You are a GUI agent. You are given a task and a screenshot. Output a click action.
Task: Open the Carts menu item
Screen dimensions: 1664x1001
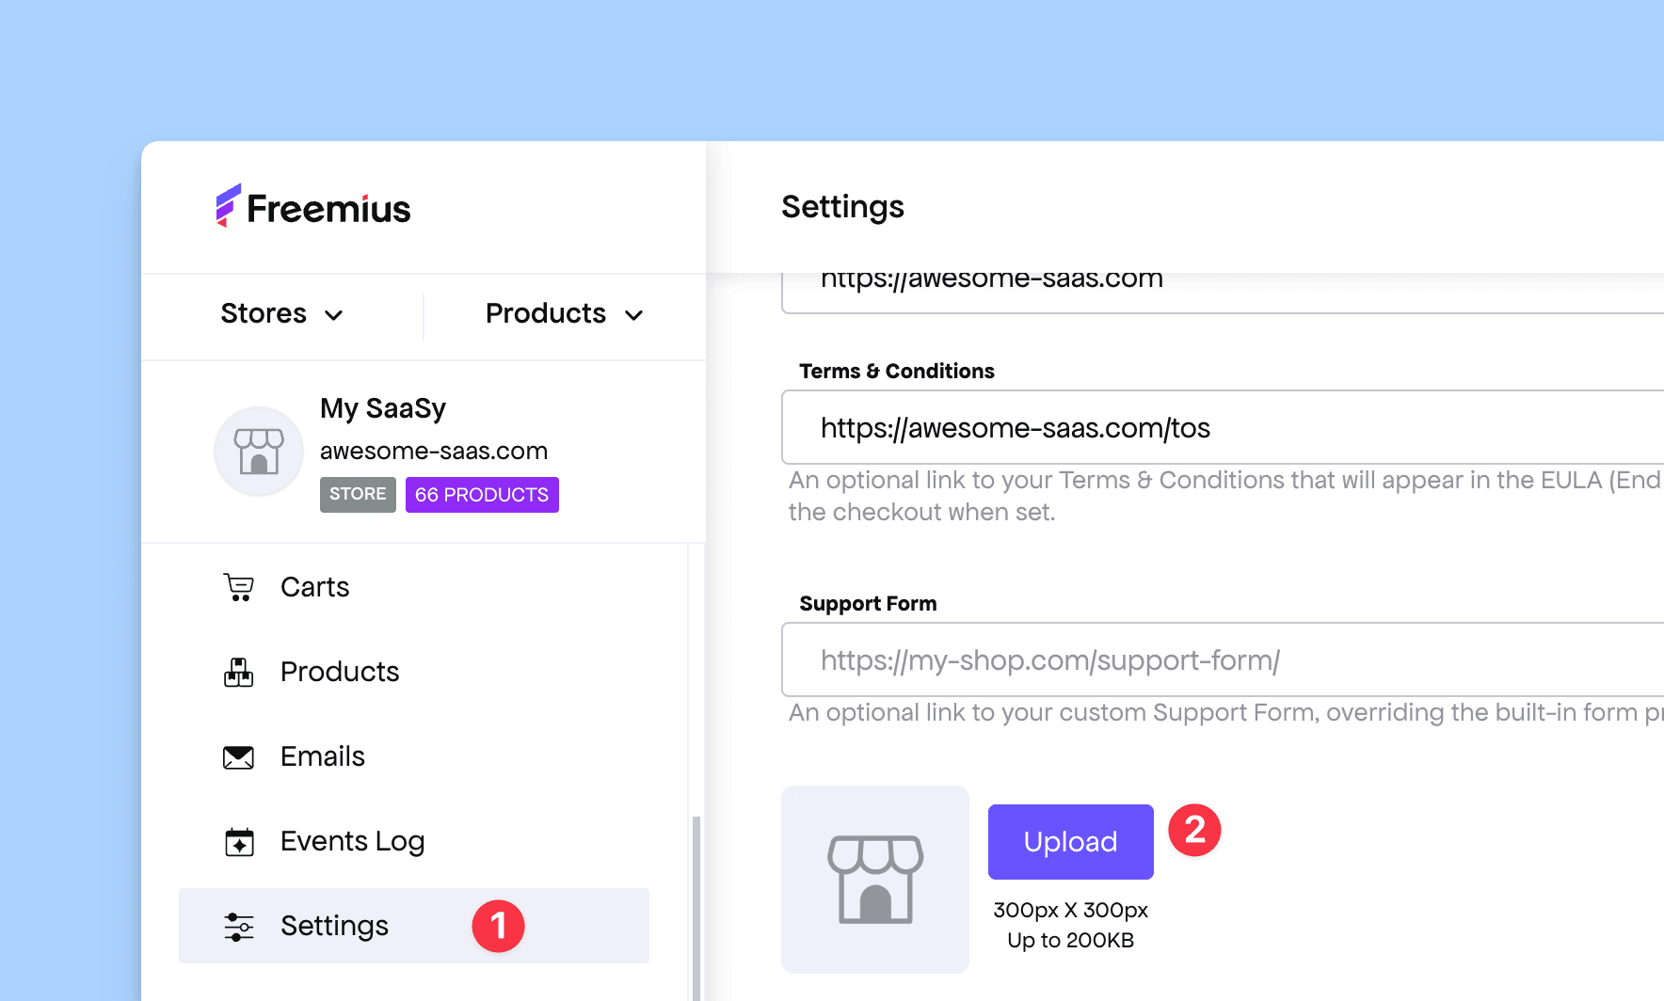pos(314,587)
